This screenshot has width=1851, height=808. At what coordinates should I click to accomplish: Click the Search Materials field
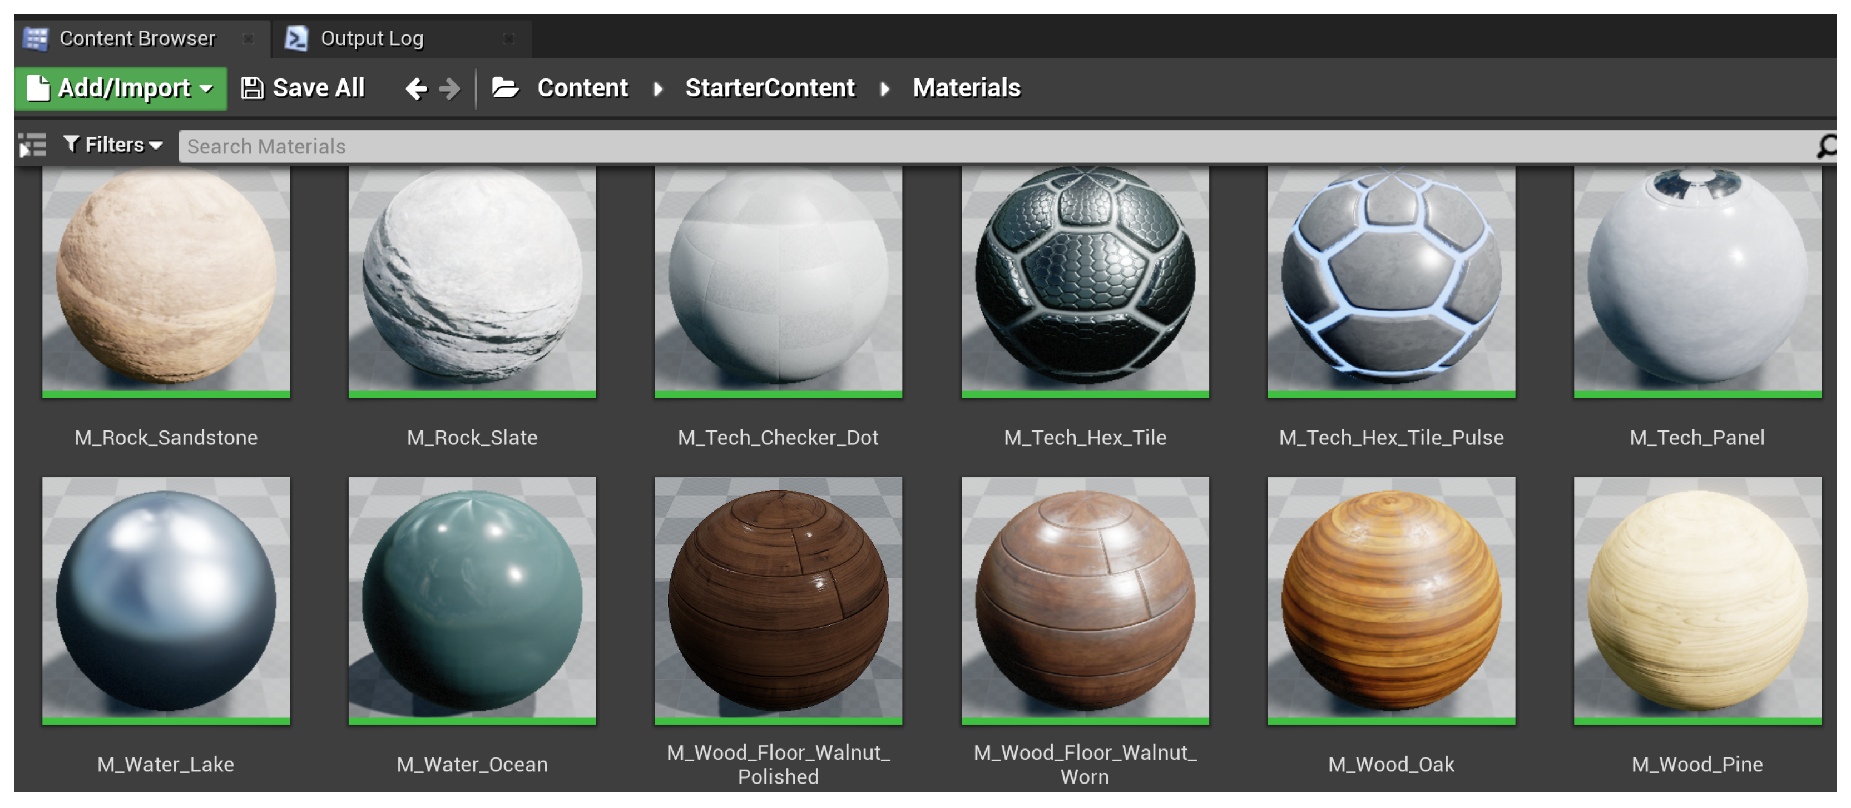coord(992,146)
